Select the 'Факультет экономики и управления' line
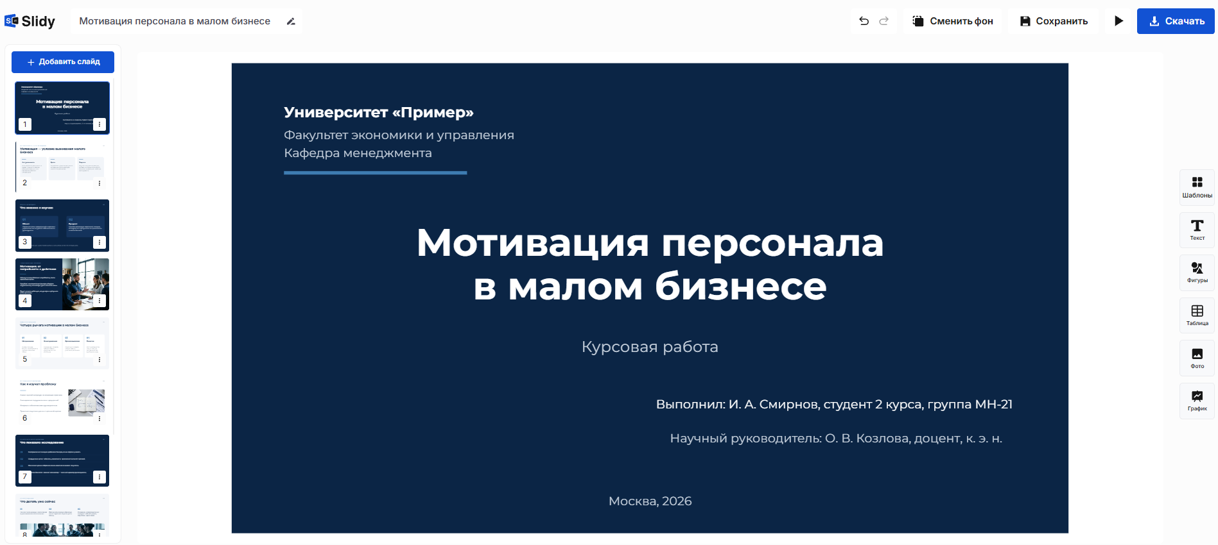 click(399, 135)
